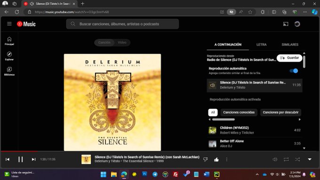320x180 pixels.
Task: Click queue panel scrollbar up arrow
Action: point(304,53)
